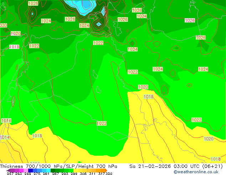This screenshot has height=175, width=226.
Task: Click the legend value 320
Action: (x=109, y=174)
